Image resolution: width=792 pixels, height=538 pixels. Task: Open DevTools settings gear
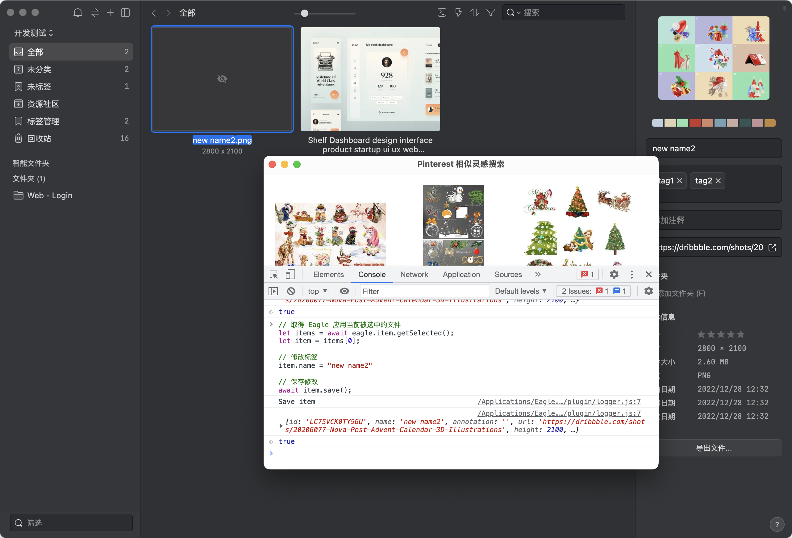614,274
